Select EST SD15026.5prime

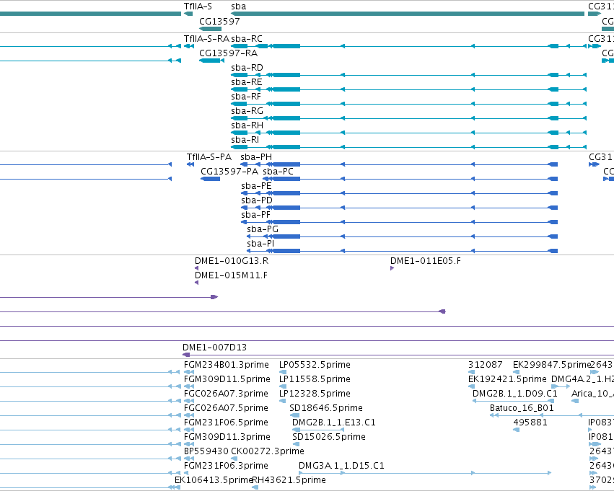click(x=329, y=437)
